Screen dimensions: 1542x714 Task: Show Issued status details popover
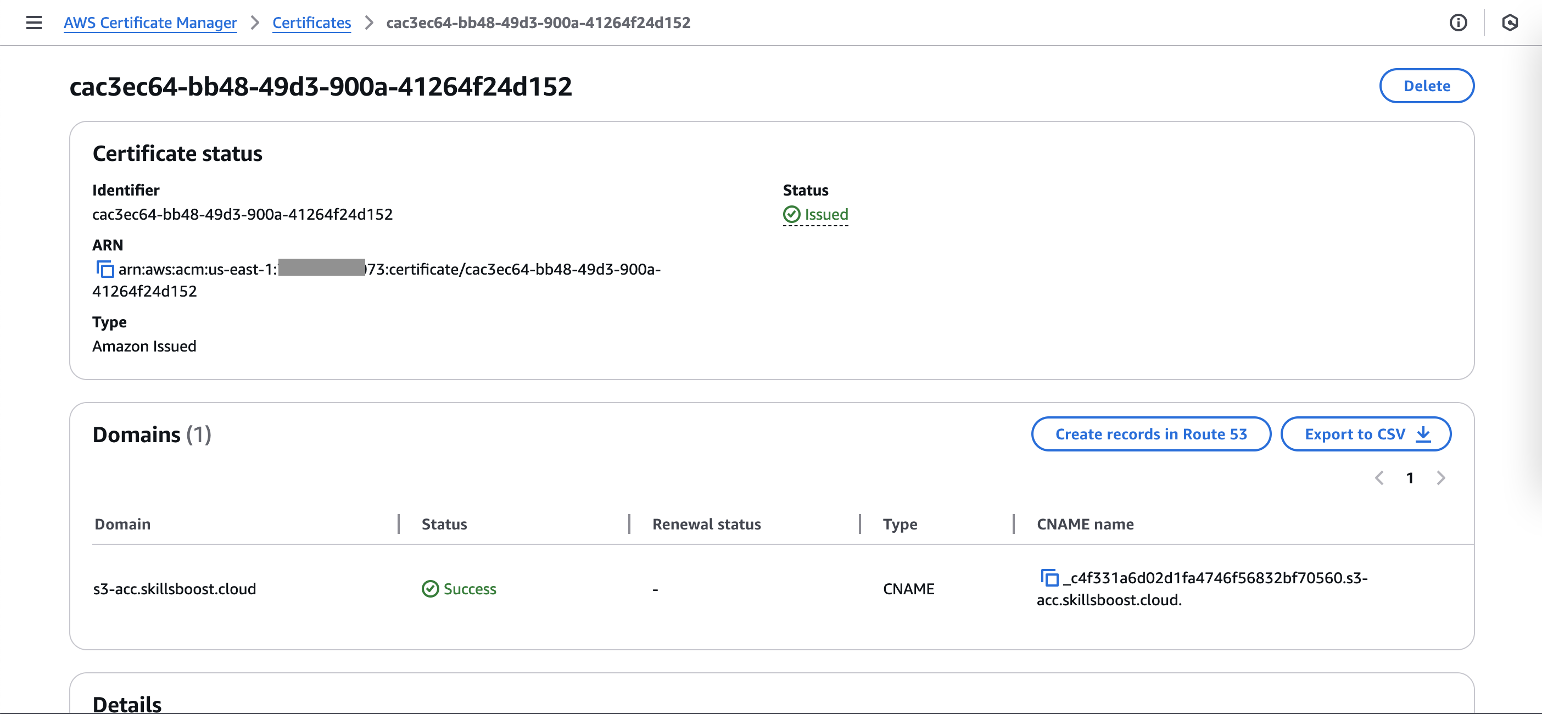point(826,214)
